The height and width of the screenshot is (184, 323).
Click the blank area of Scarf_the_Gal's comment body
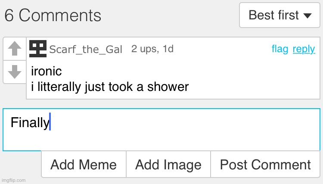tap(254, 80)
